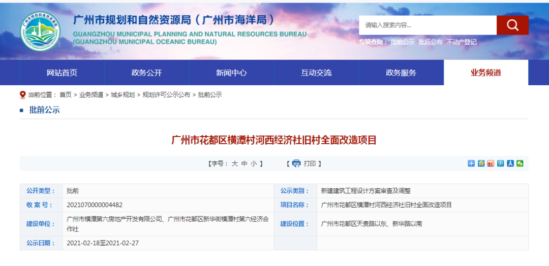Switch to the 互动交流 tab
Image resolution: width=549 pixels, height=266 pixels.
pos(316,73)
